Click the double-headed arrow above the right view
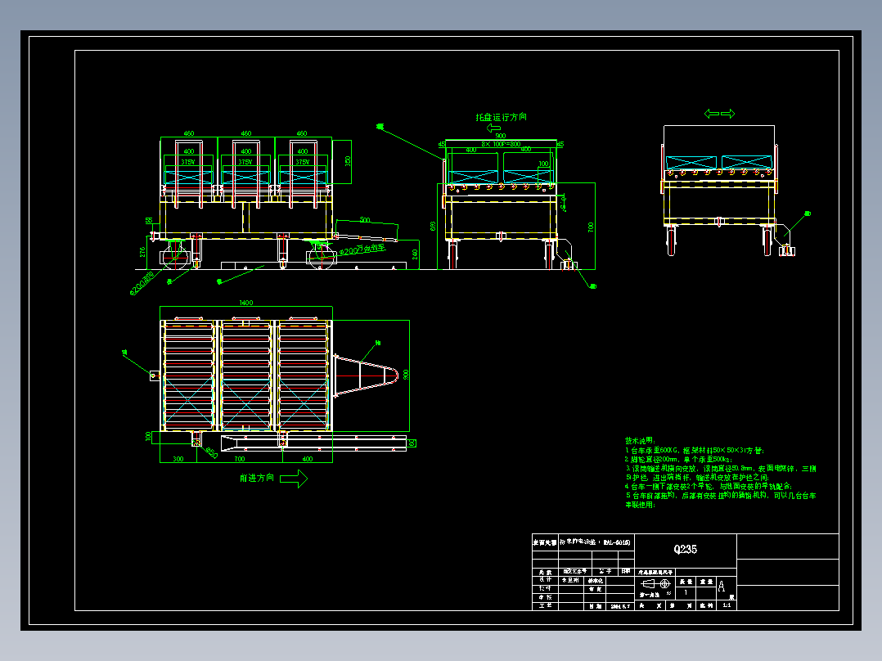This screenshot has height=661, width=882. click(719, 114)
